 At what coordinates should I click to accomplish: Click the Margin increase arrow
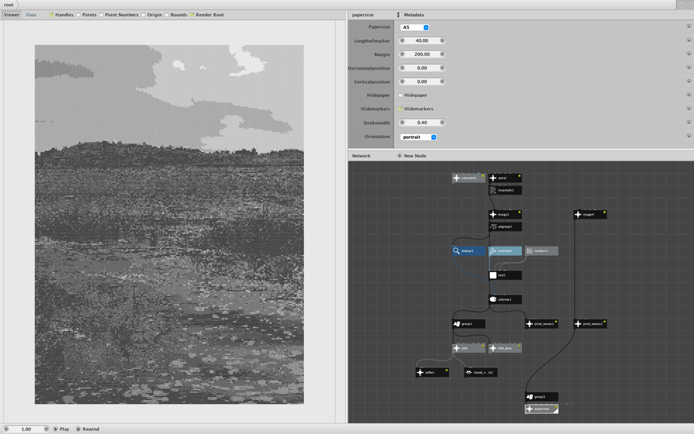point(441,54)
